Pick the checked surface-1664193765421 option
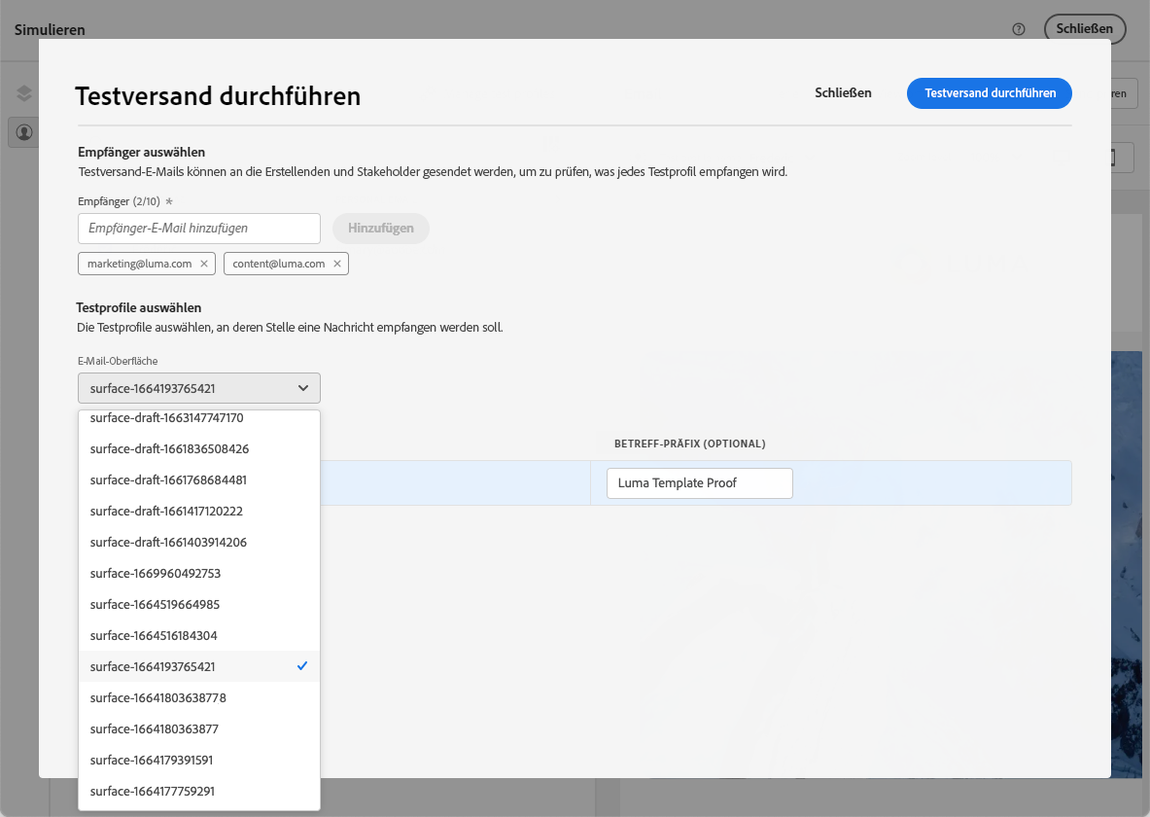Viewport: 1150px width, 817px height. click(x=199, y=666)
